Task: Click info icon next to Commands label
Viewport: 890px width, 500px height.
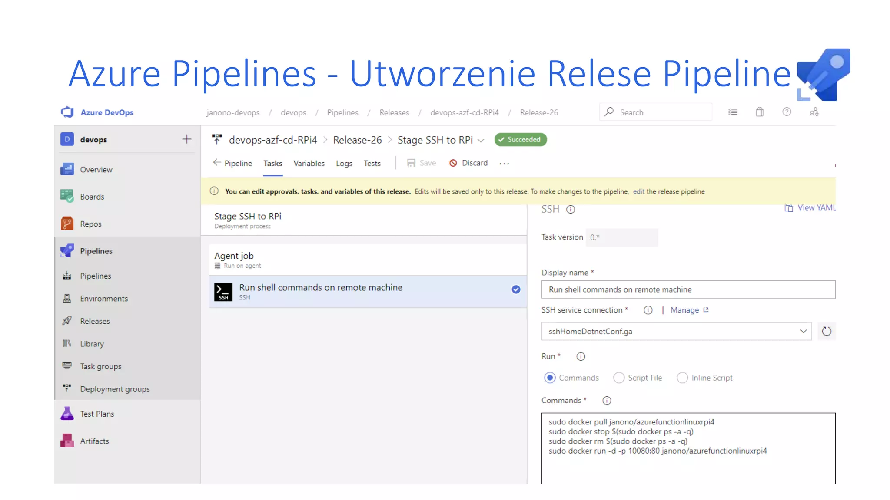Action: click(x=607, y=401)
